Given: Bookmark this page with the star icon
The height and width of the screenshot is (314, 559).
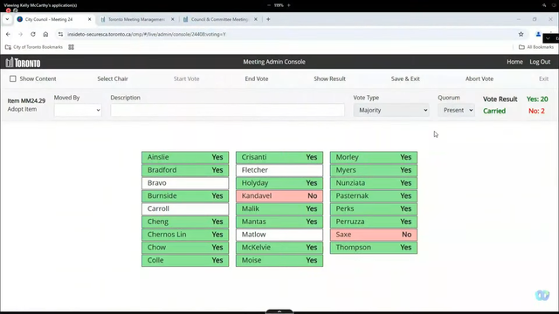Looking at the screenshot, I should coord(521,34).
